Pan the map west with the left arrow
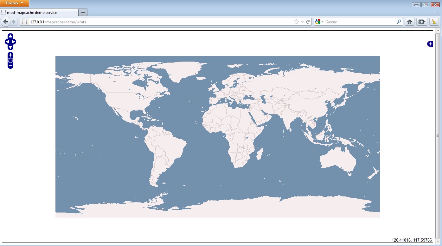Image resolution: width=442 pixels, height=246 pixels. [7, 42]
